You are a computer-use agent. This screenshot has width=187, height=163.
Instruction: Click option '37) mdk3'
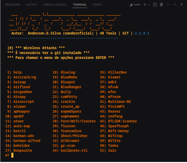pyautogui.click(x=108, y=82)
